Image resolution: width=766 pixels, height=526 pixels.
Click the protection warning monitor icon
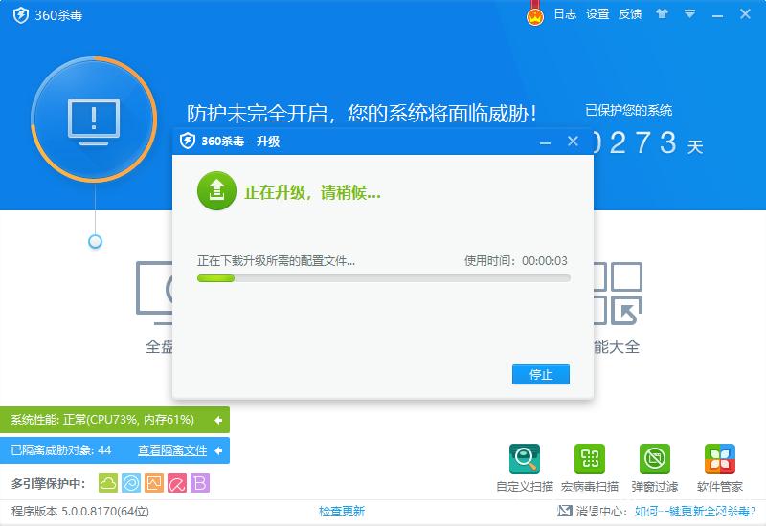point(94,121)
